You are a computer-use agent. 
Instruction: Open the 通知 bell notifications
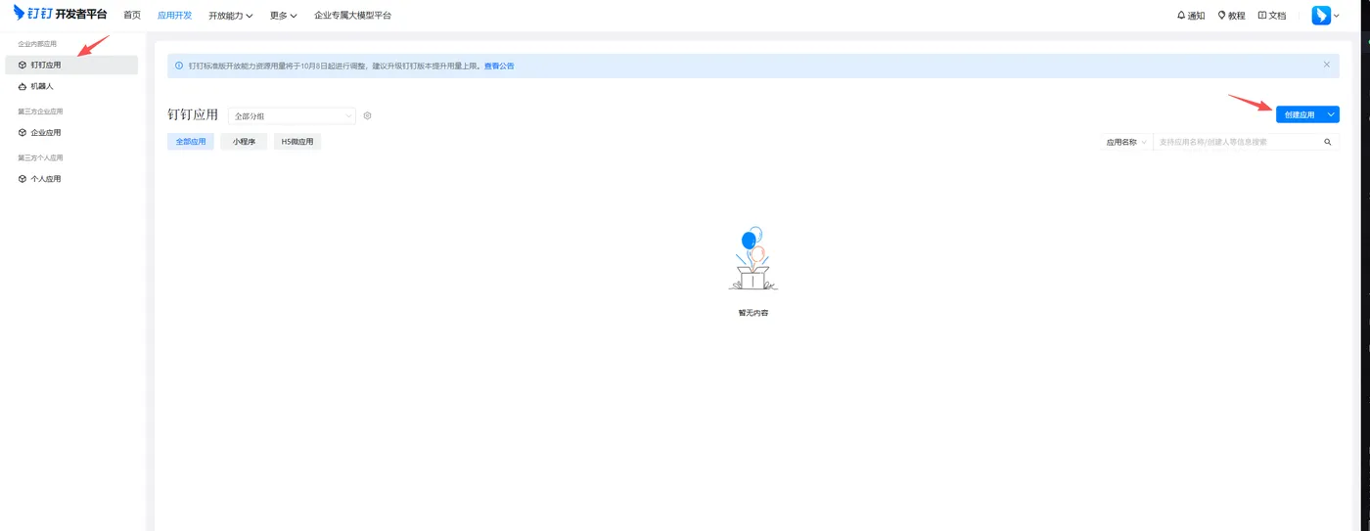[1191, 16]
